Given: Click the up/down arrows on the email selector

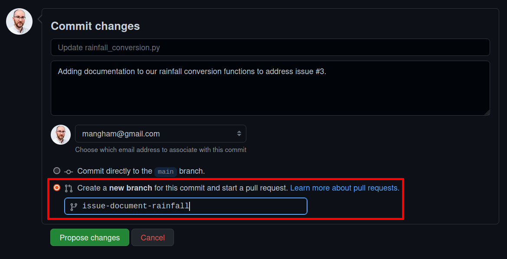Looking at the screenshot, I should [239, 134].
